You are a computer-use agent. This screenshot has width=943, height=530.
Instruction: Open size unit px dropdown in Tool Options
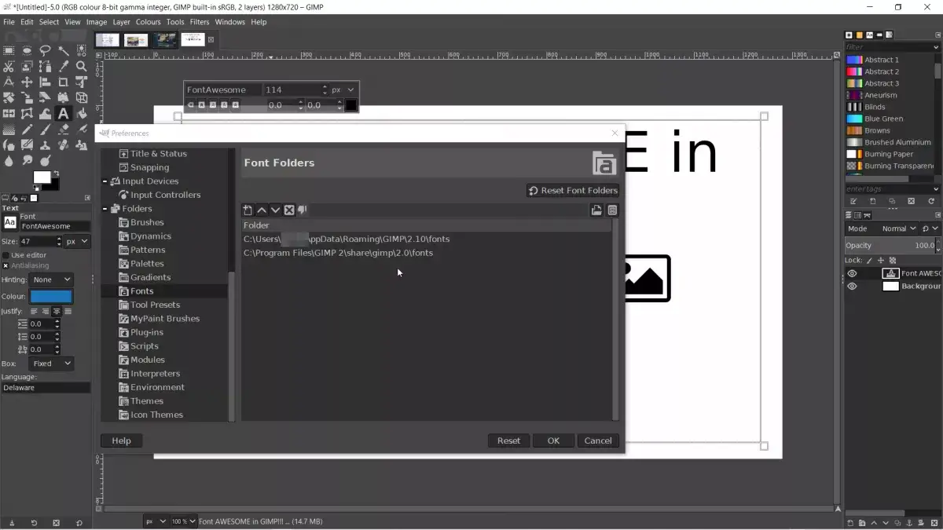click(77, 241)
